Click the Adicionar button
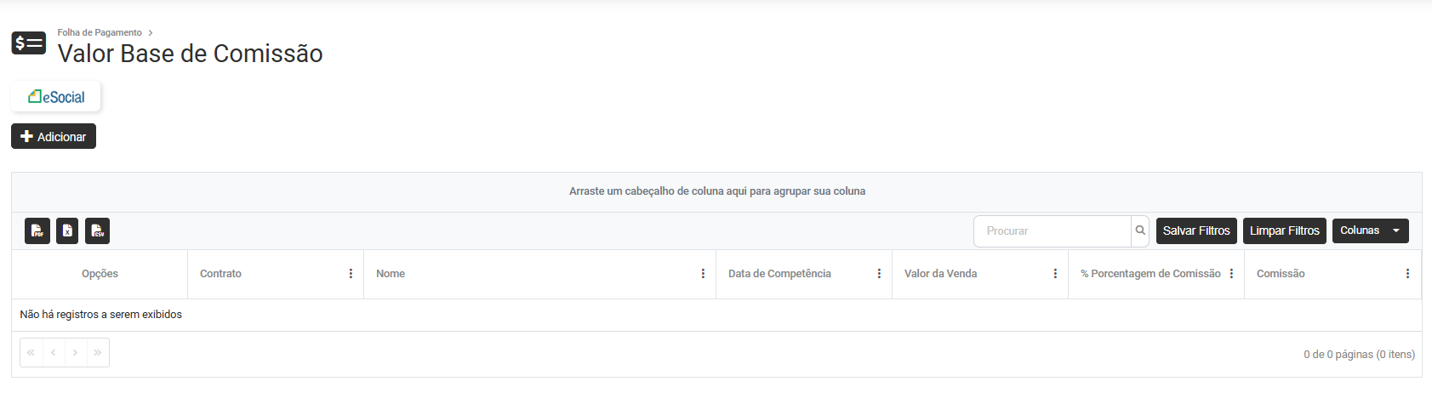Screen dimensions: 1432x404 point(54,136)
